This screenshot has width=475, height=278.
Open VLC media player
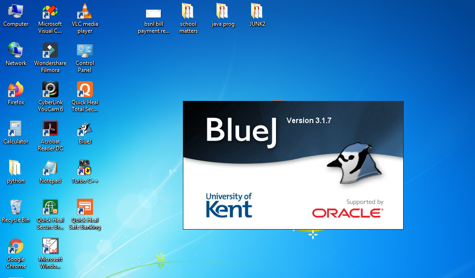pos(85,12)
